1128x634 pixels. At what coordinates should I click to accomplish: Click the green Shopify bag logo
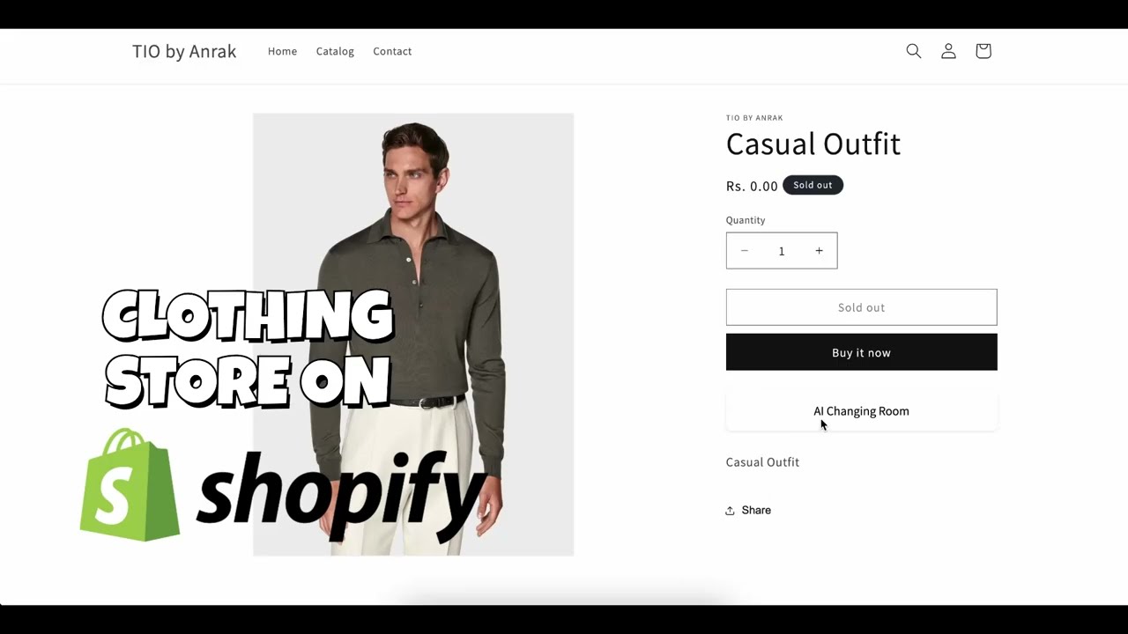tap(130, 484)
